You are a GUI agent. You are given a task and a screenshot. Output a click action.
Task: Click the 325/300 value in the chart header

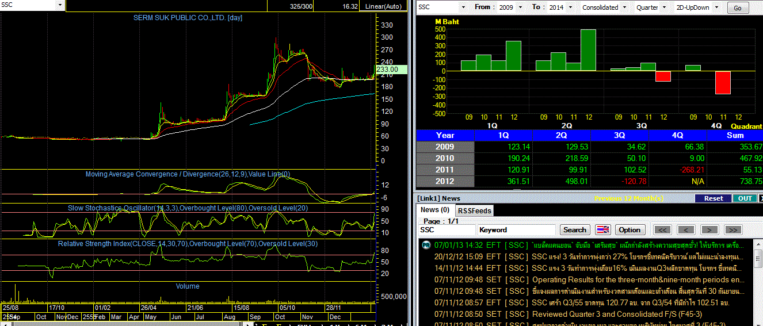[302, 6]
